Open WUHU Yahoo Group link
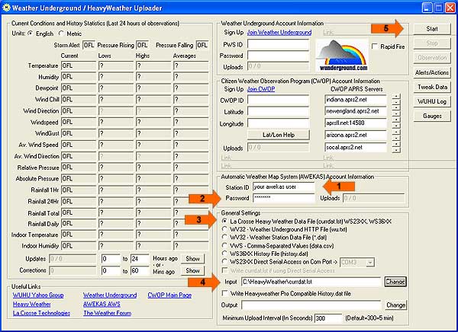 click(38, 295)
